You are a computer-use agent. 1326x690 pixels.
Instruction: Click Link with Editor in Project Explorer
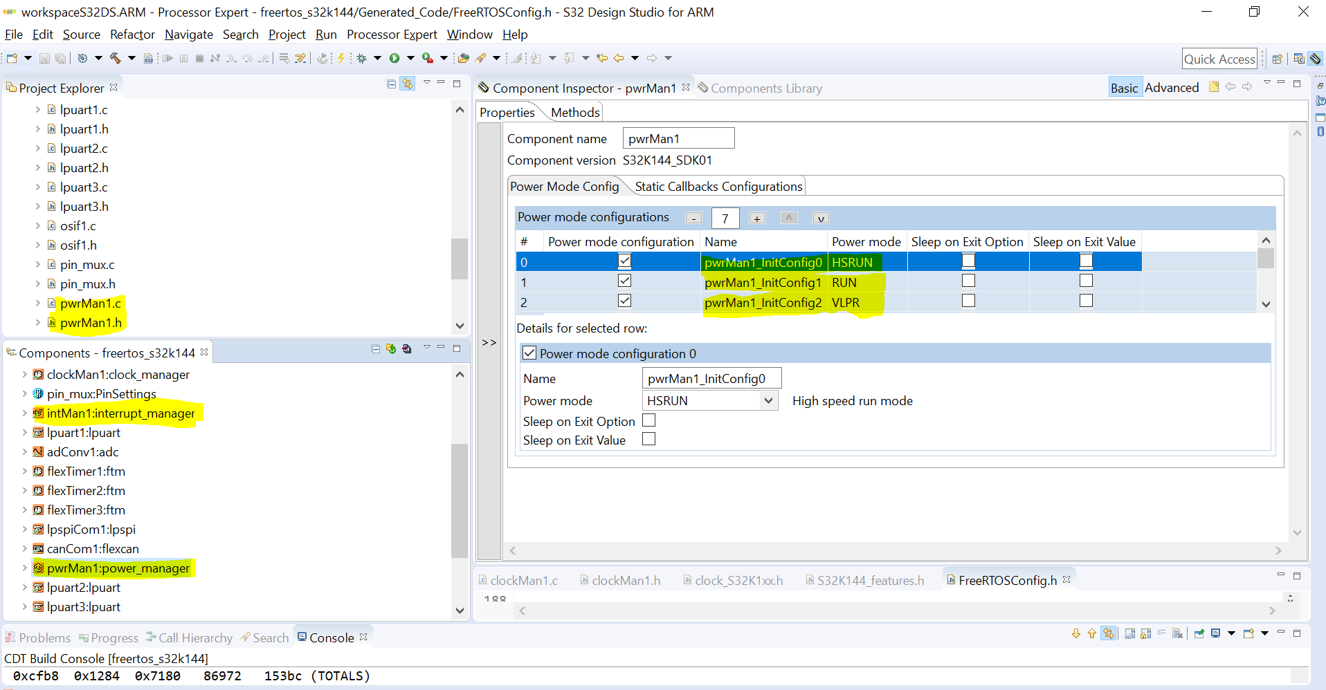click(408, 84)
